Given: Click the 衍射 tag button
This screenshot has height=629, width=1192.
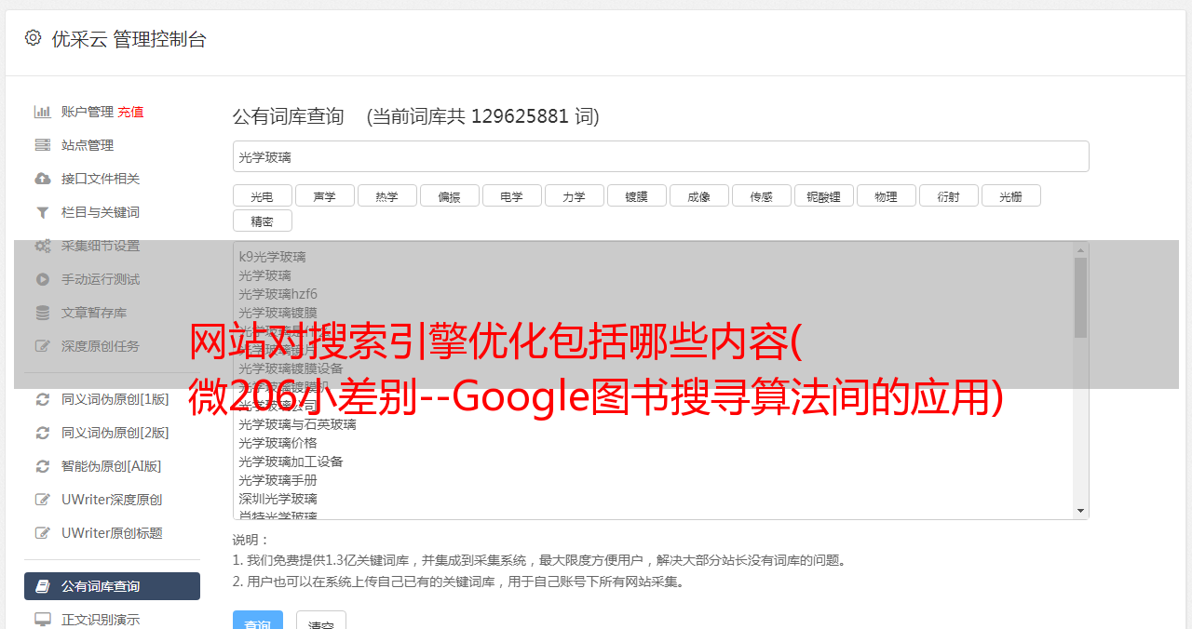Looking at the screenshot, I should pyautogui.click(x=948, y=195).
